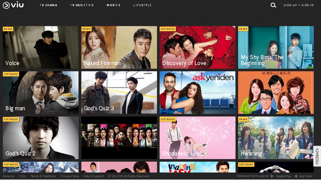Screen dimensions: 321x180
Task: Click ON-AIR badge on Naked Fireman card
Action: [87, 29]
